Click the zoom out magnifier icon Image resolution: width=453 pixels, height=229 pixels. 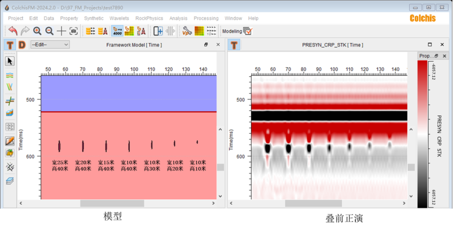49,31
